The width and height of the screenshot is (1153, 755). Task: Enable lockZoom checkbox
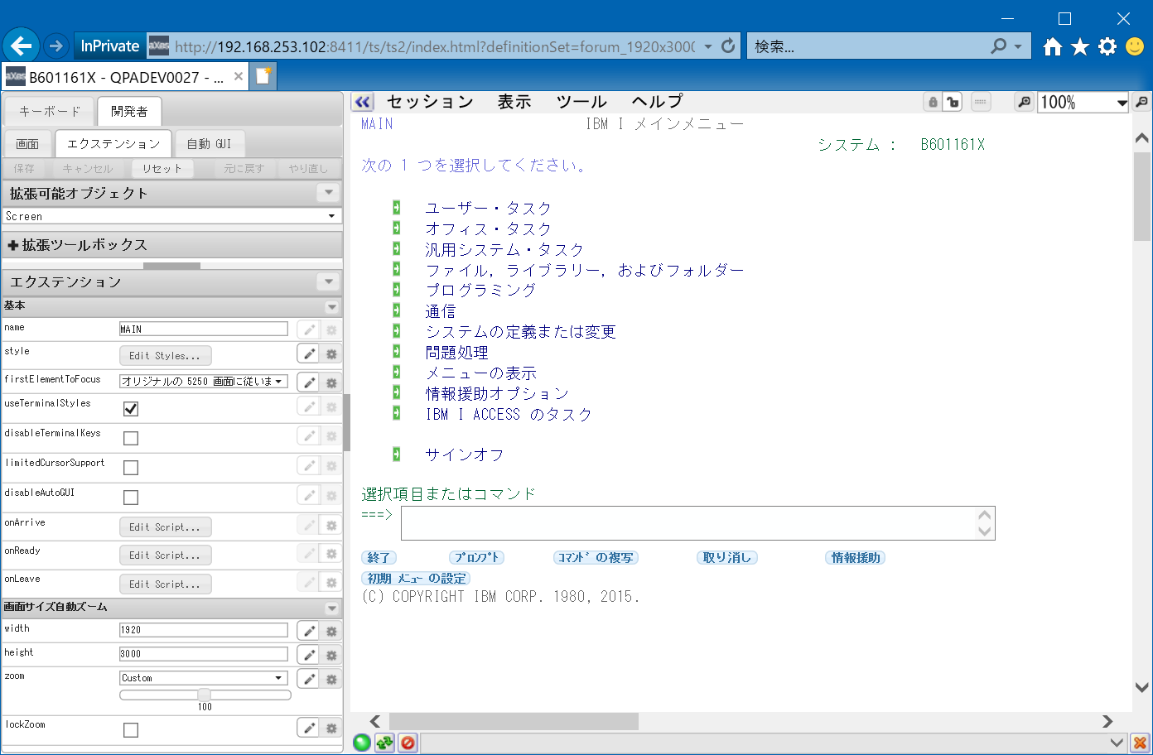click(x=131, y=730)
